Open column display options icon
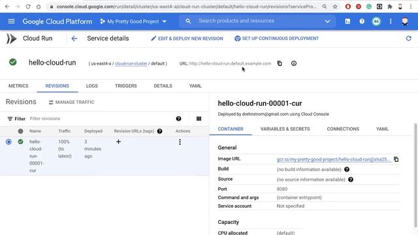This screenshot has height=235, width=418. pos(199,119)
